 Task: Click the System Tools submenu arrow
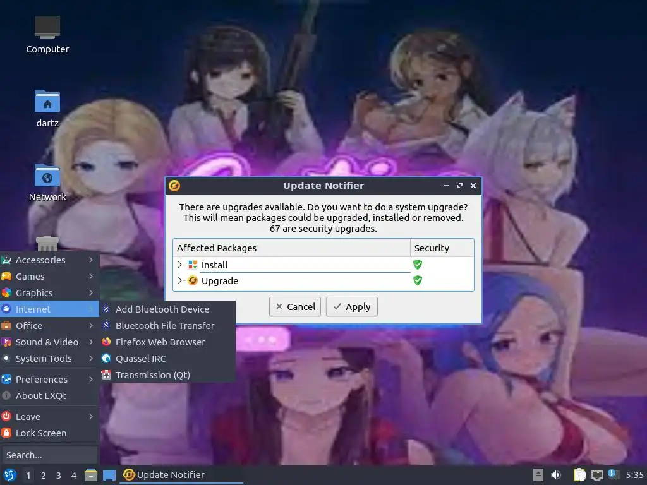tap(91, 359)
